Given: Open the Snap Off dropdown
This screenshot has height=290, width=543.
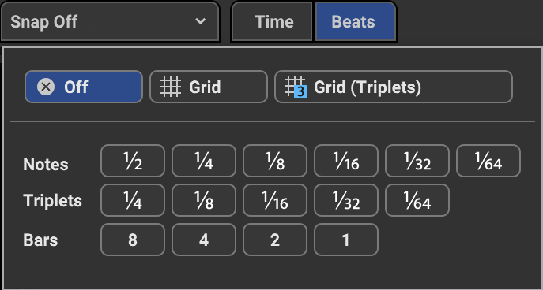Looking at the screenshot, I should tap(110, 21).
